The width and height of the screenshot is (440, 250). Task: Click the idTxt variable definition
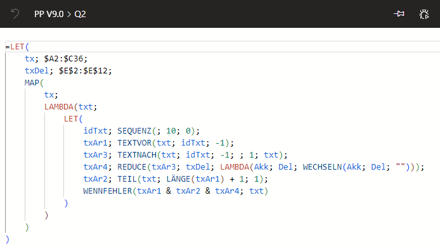[95, 131]
